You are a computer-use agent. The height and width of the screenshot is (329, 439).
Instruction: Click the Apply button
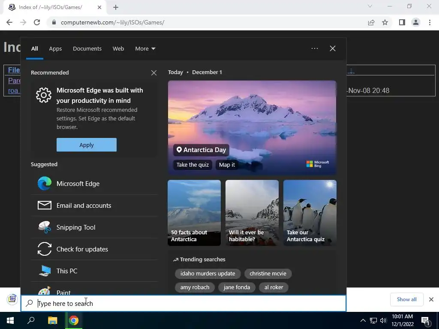[87, 145]
